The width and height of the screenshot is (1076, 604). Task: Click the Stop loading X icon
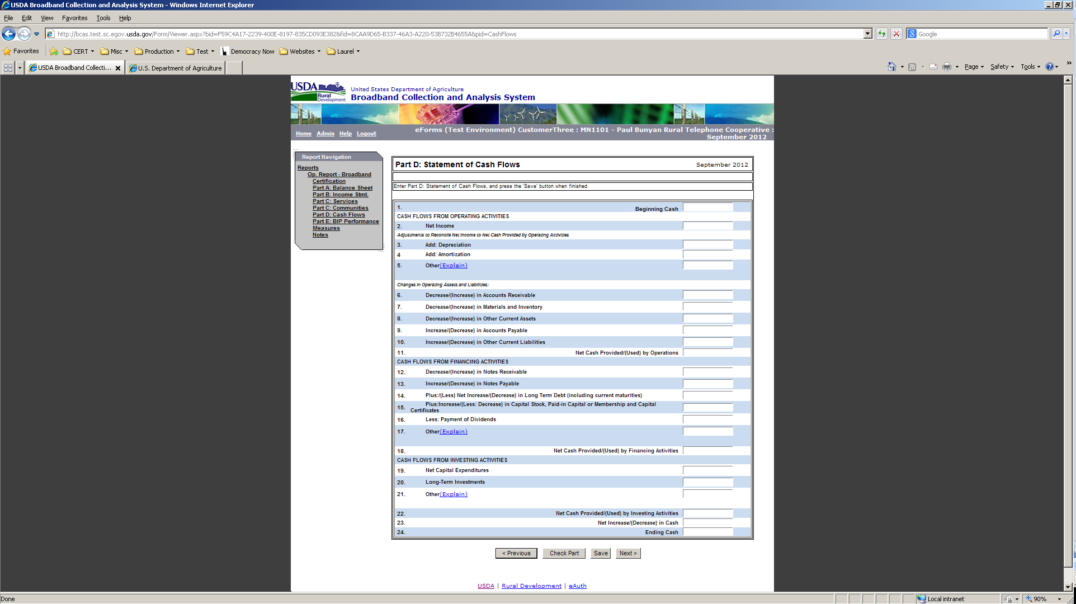pyautogui.click(x=896, y=34)
